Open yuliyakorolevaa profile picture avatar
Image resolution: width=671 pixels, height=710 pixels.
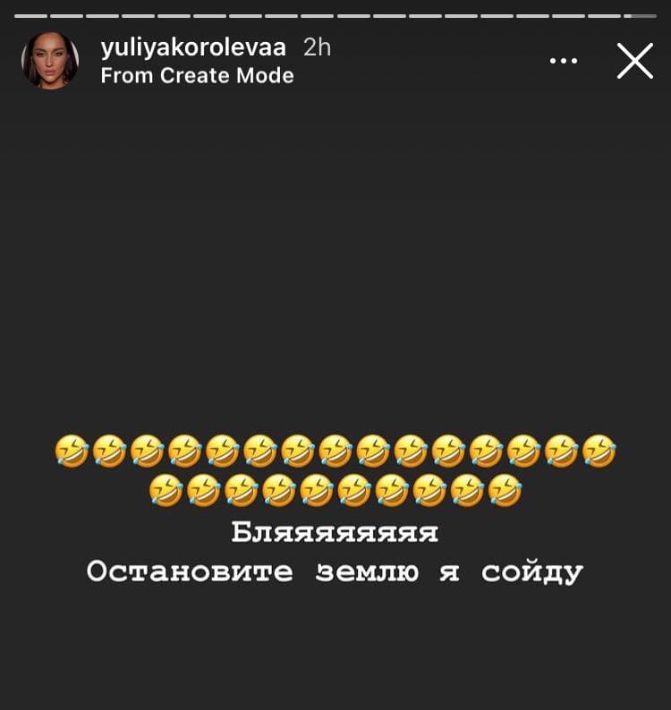50,61
